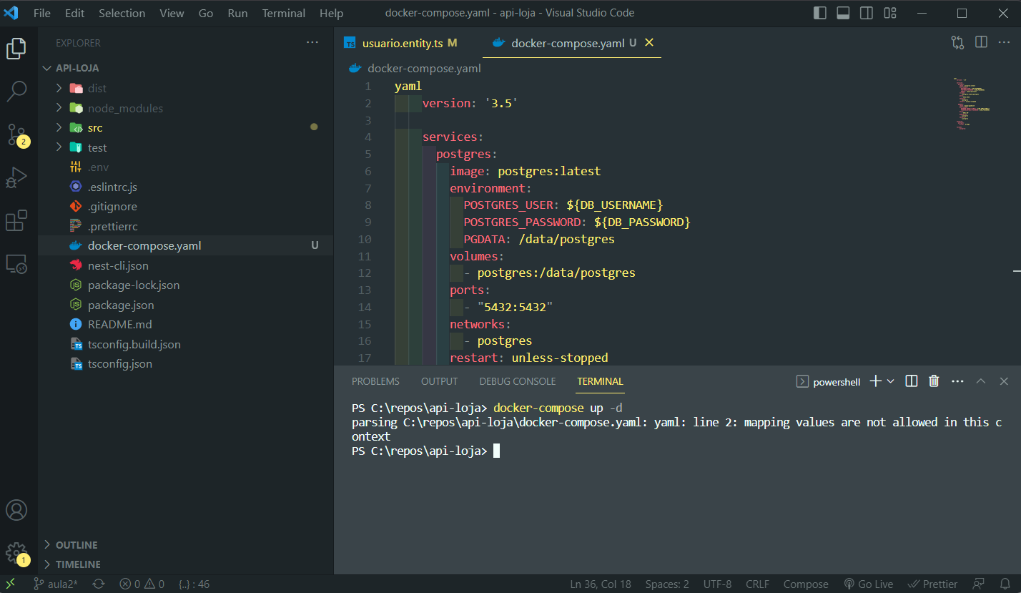Split the terminal

point(912,381)
